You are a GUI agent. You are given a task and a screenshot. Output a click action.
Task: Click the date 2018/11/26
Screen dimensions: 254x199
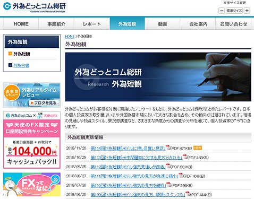[76, 148]
